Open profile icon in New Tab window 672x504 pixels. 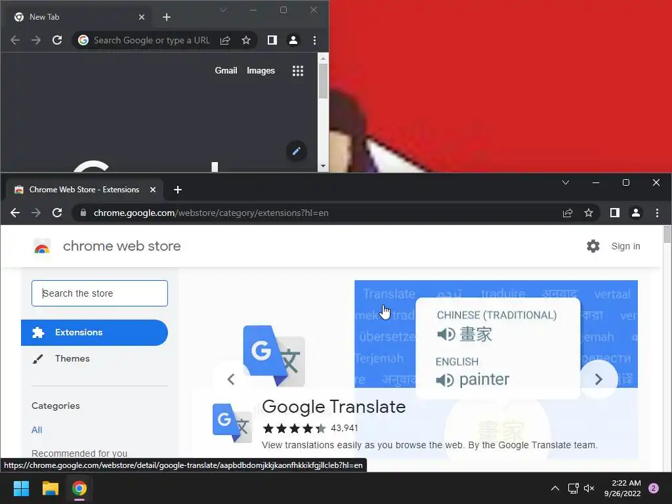pyautogui.click(x=293, y=40)
